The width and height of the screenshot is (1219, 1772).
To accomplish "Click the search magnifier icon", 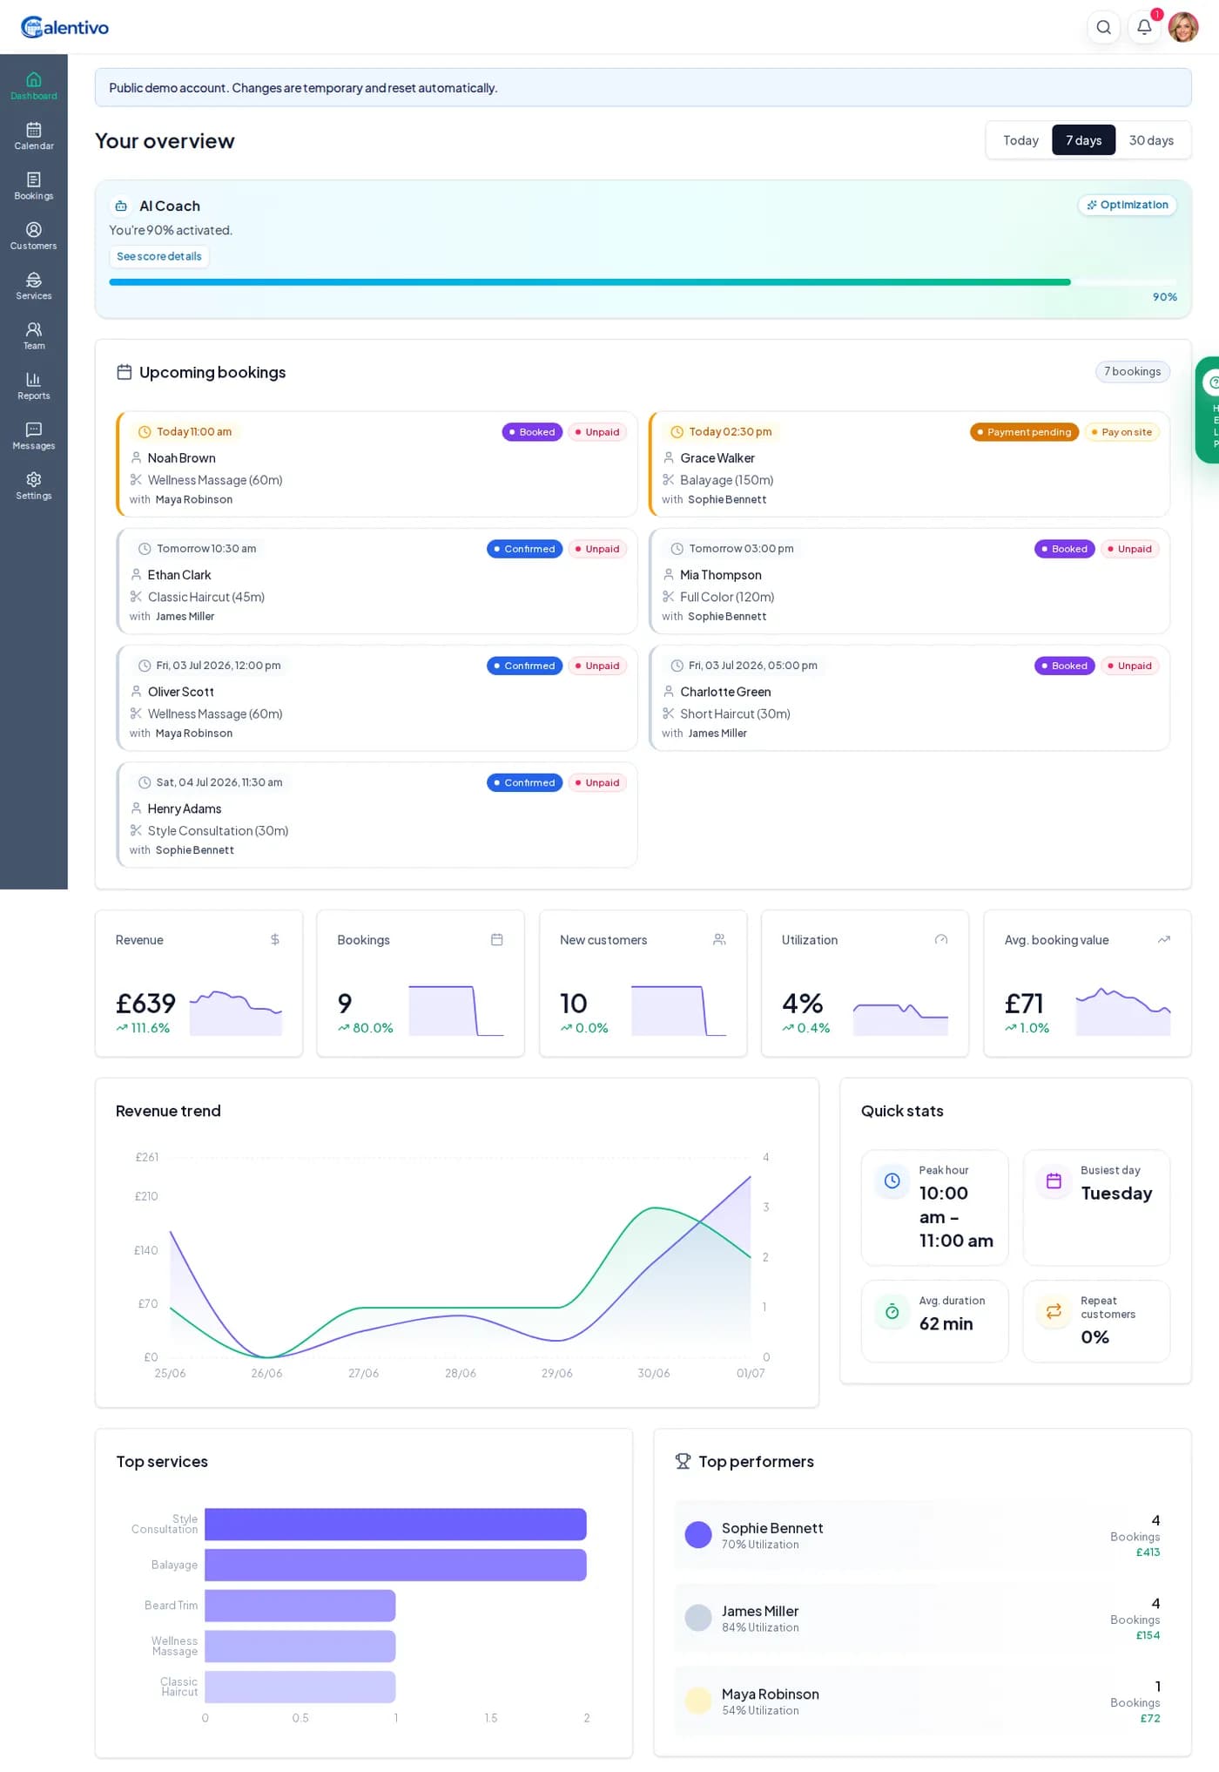I will tap(1103, 27).
